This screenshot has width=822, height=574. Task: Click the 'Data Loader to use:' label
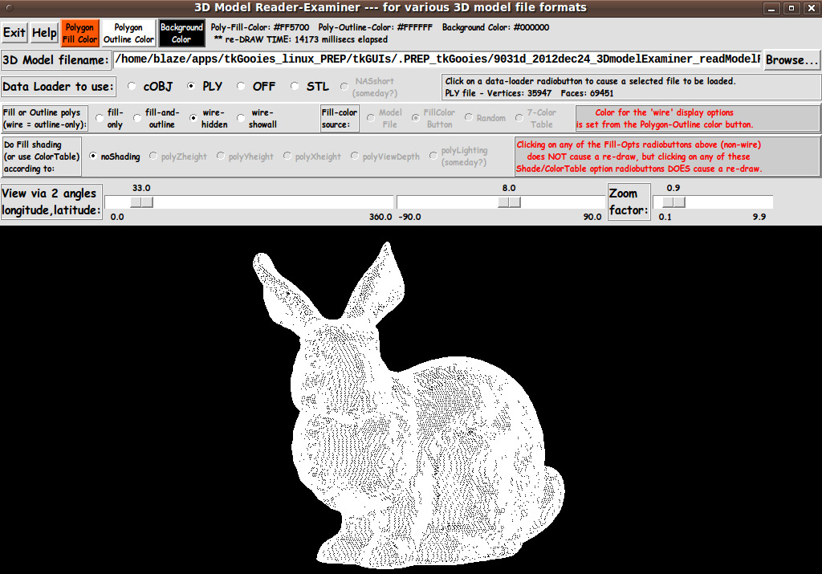click(58, 87)
